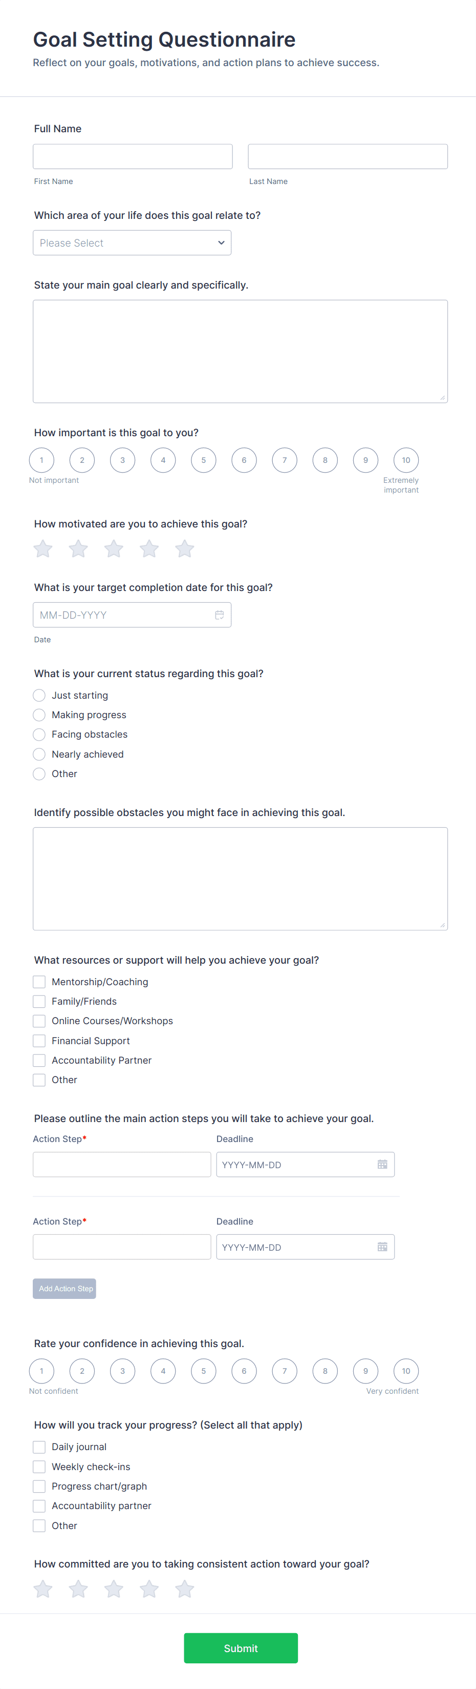The image size is (476, 1689).
Task: Check the Mentorship/Coaching checkbox
Action: 39,982
